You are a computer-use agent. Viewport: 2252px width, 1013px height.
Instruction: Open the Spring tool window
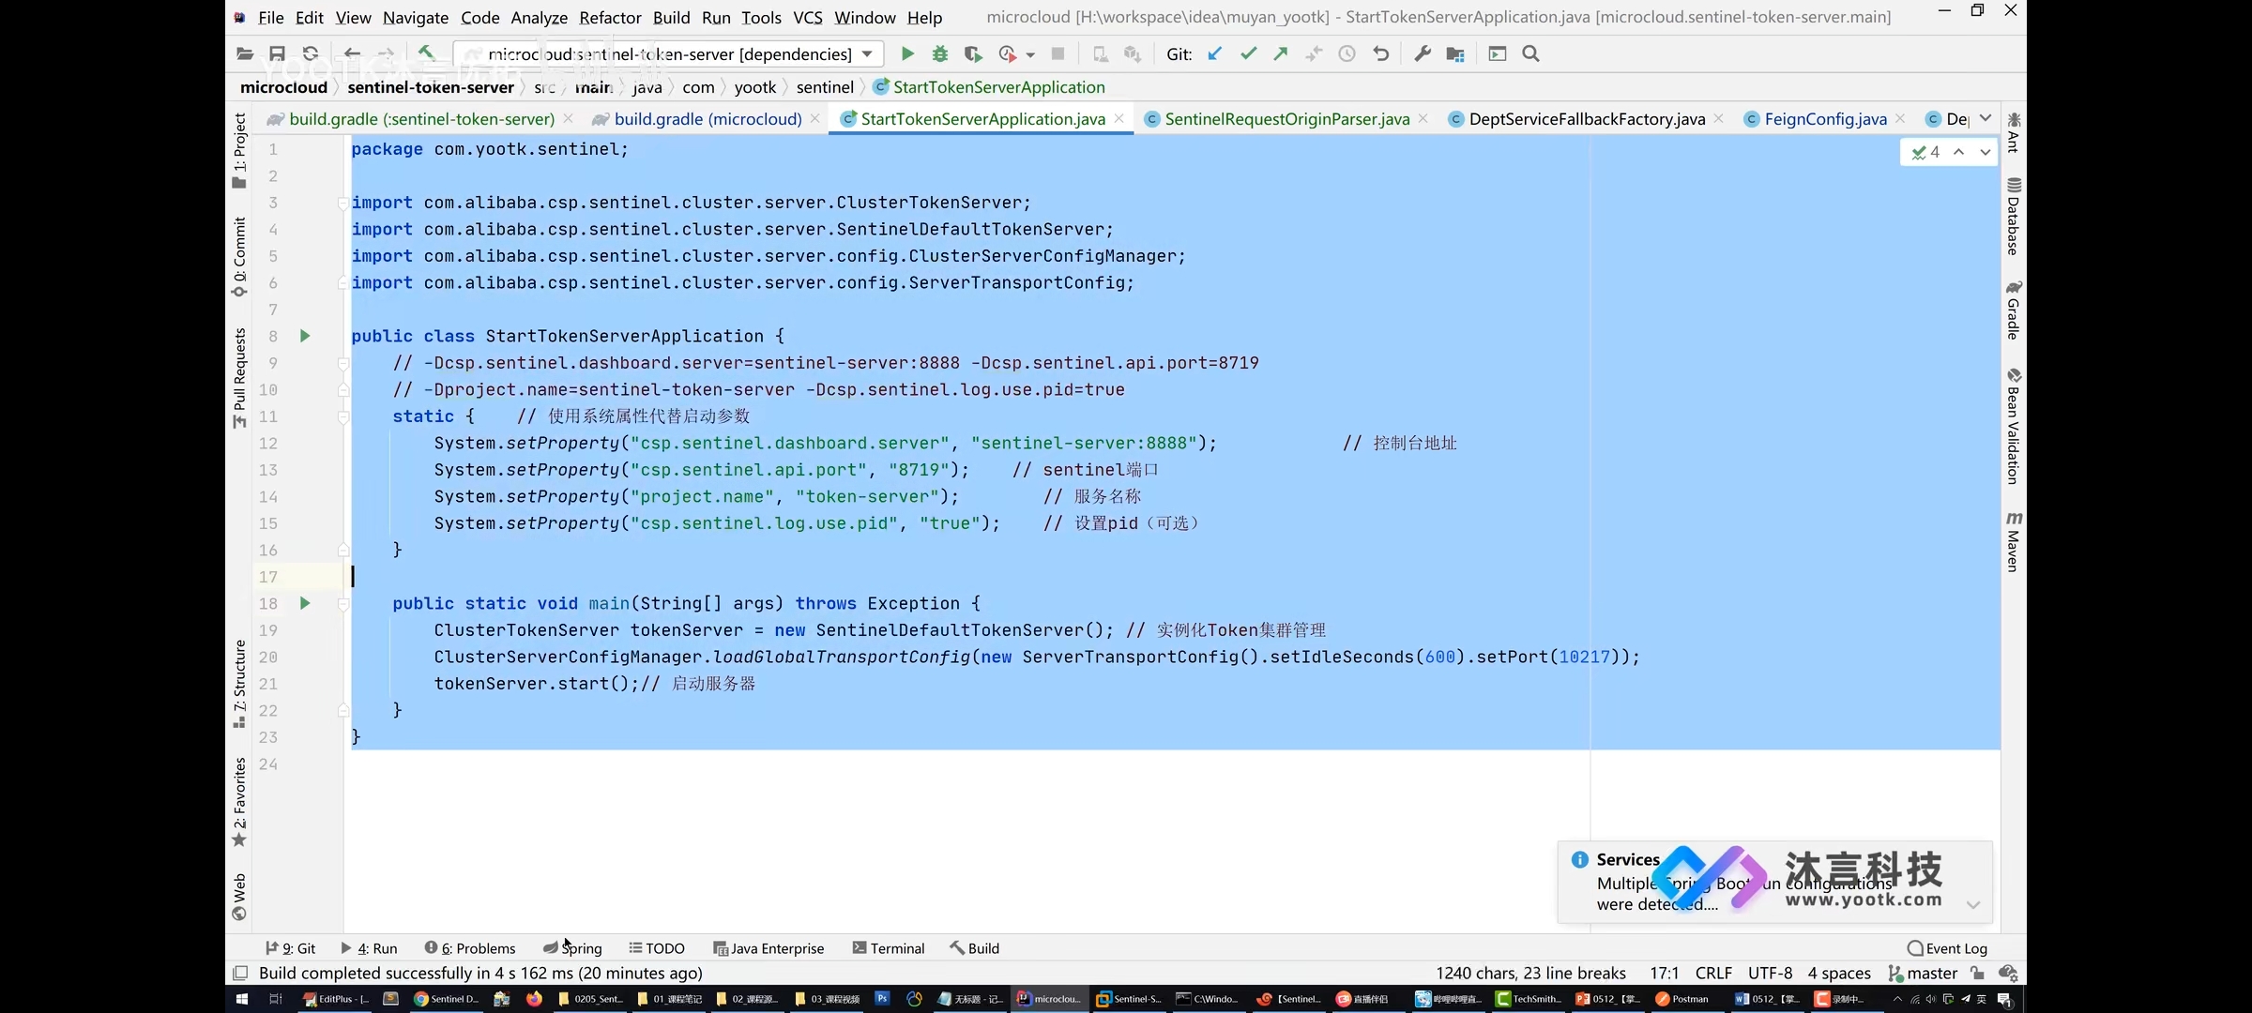pyautogui.click(x=572, y=948)
